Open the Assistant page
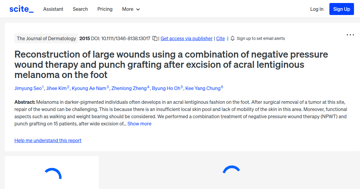 53,9
